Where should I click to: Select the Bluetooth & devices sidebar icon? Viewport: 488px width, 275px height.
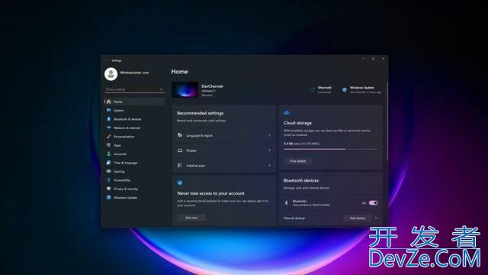point(108,119)
